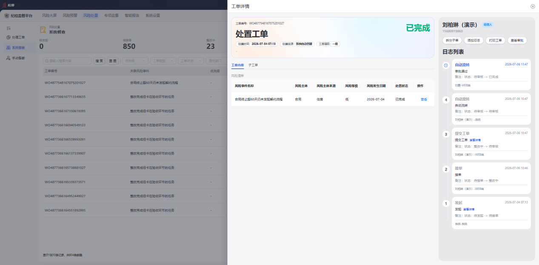539x265 pixels.
Task: Select 手动督查 in the left sidebar
Action: (19, 58)
